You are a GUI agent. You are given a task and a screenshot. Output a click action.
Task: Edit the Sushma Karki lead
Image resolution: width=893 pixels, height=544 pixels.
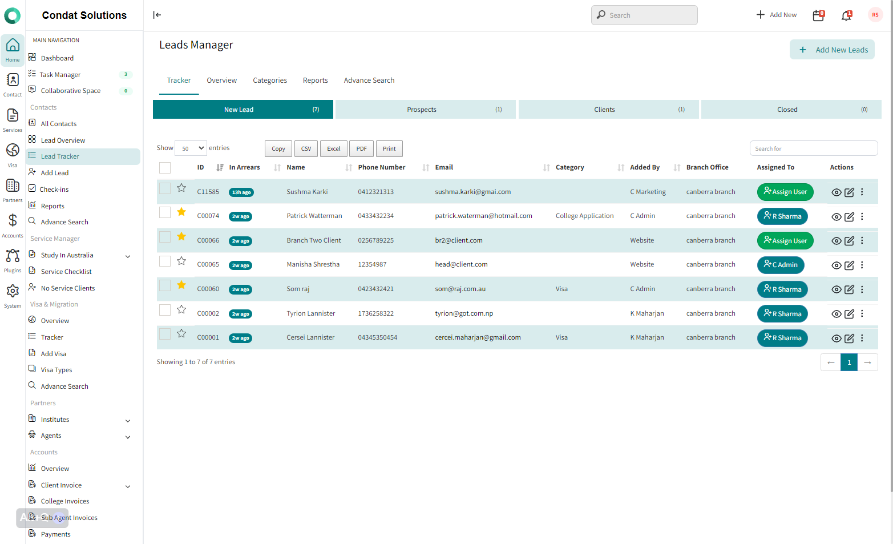pyautogui.click(x=849, y=192)
